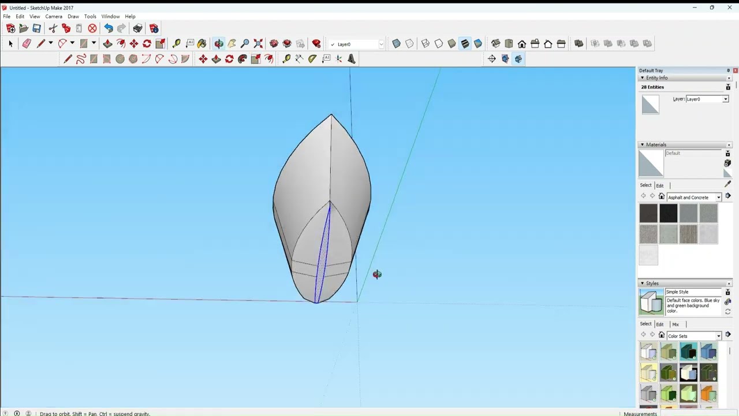The image size is (739, 416).
Task: Enable Monochrome face style
Action: (478, 43)
